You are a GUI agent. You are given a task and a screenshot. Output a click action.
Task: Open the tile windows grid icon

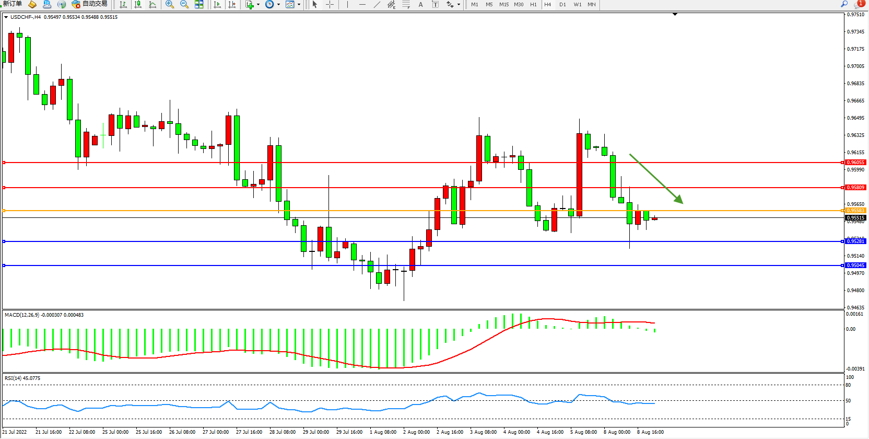(x=199, y=5)
